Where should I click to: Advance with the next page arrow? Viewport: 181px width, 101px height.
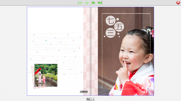(93, 3)
